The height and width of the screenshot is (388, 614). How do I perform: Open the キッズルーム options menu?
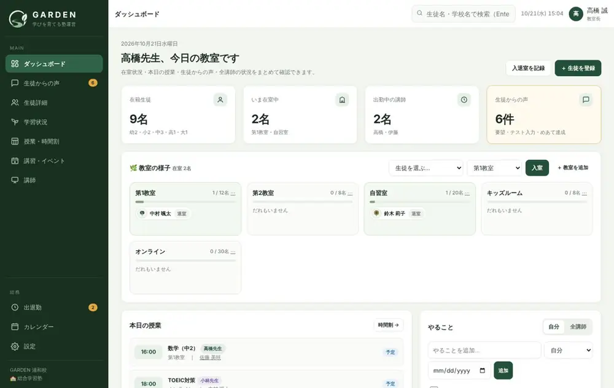585,193
